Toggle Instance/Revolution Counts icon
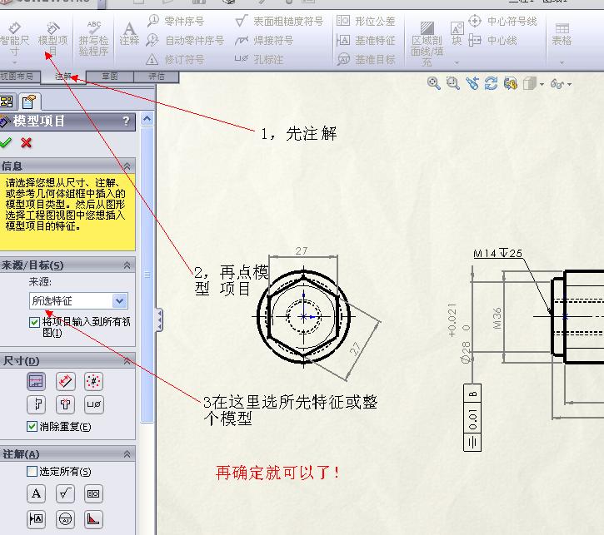This screenshot has width=604, height=535. pyautogui.click(x=93, y=381)
